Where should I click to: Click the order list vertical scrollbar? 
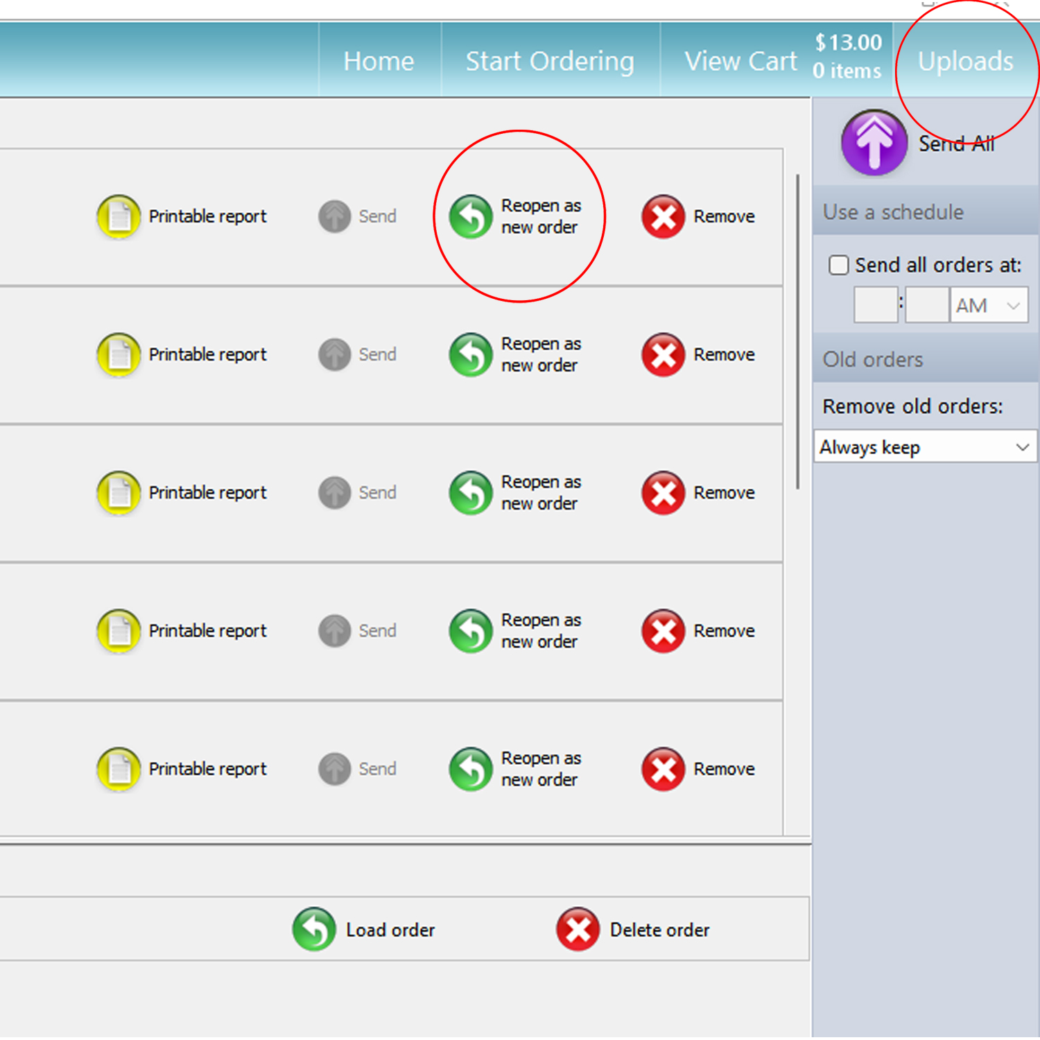(798, 333)
